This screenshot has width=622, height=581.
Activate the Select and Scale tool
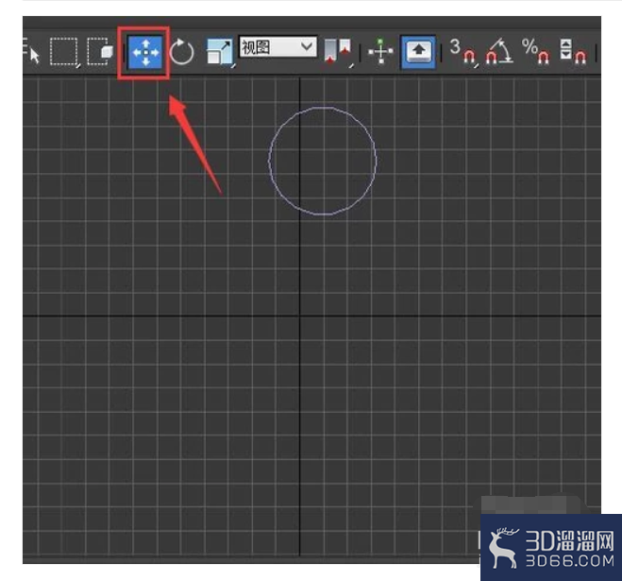pyautogui.click(x=221, y=52)
